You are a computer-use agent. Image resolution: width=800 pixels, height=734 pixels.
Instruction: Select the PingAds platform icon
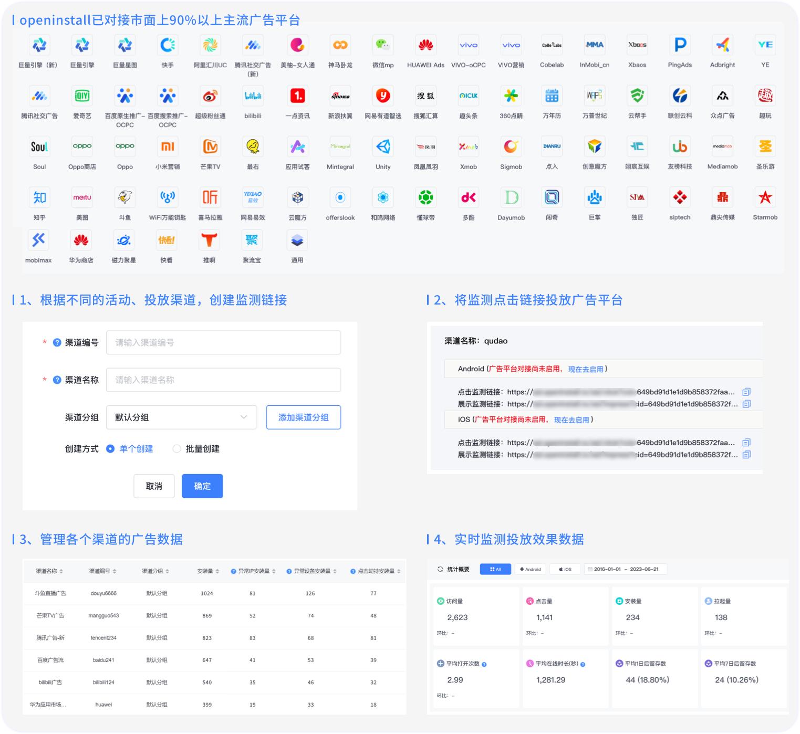pyautogui.click(x=680, y=45)
